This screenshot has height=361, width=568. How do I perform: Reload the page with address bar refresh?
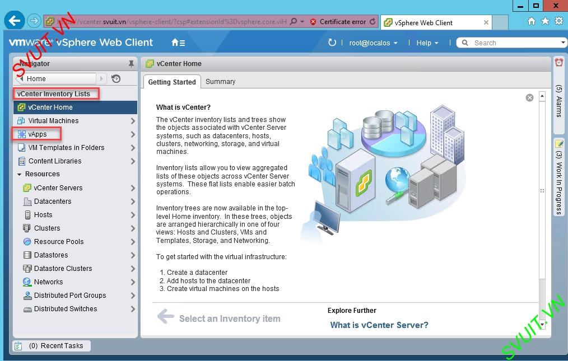click(373, 22)
